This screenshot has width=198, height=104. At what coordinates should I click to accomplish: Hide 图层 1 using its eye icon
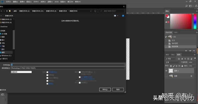coord(166,71)
